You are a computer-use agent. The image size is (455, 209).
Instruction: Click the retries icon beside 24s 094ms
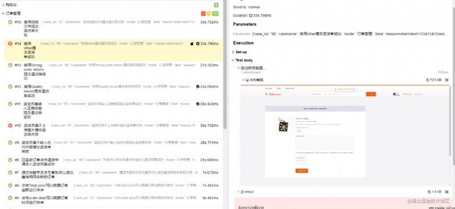coord(198,87)
